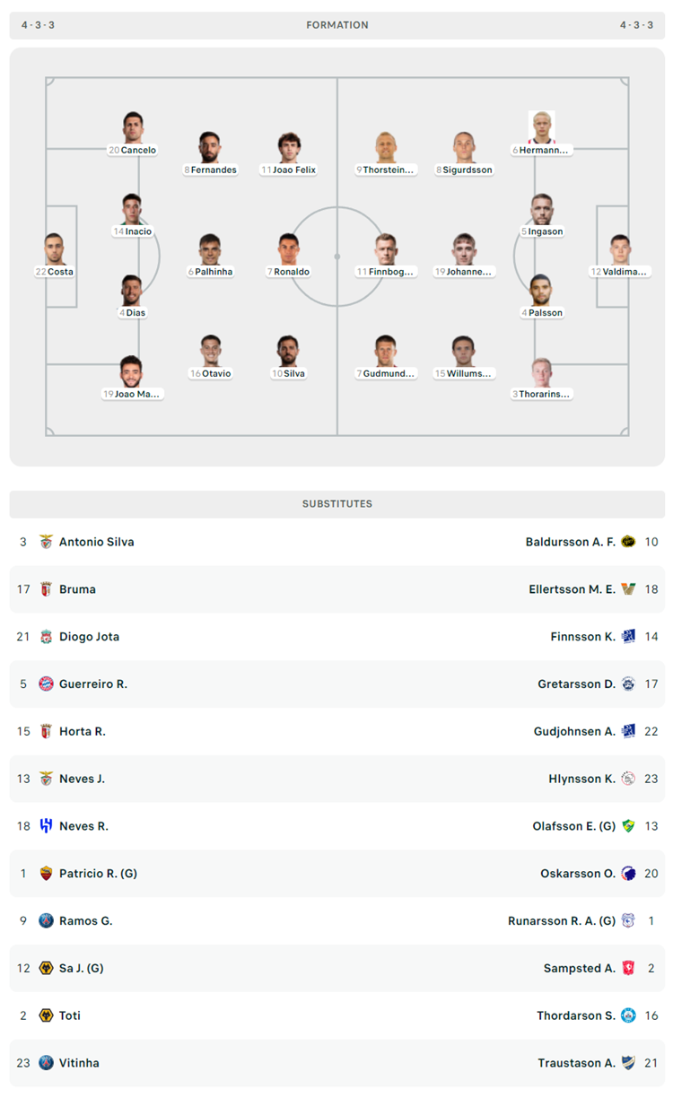The image size is (673, 1115).
Task: Click the PSG crest beside Vitinha
Action: [x=46, y=1062]
